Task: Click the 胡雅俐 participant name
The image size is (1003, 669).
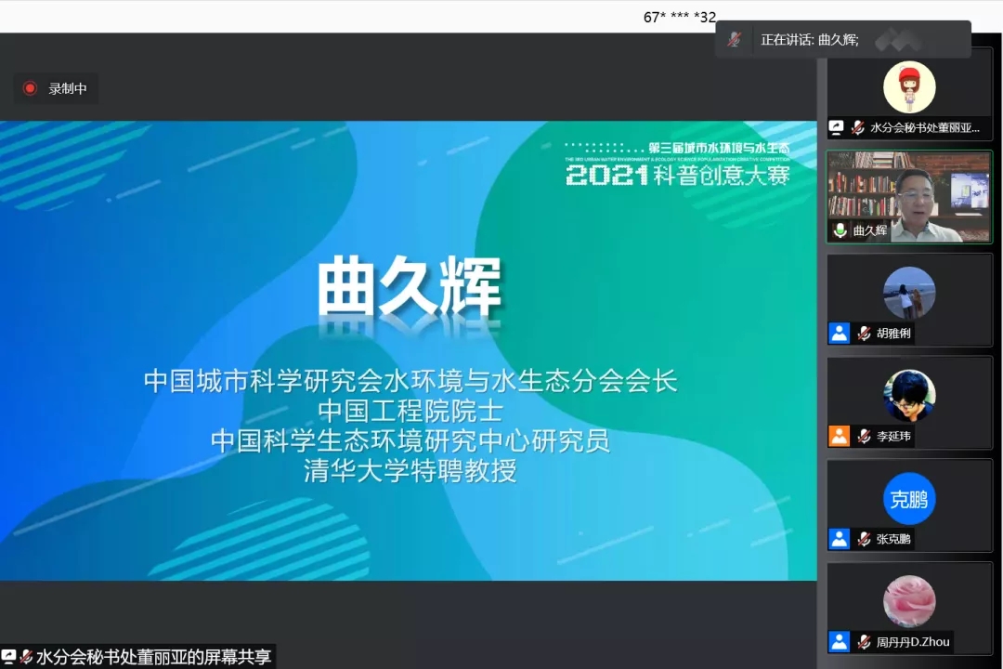Action: coord(893,333)
